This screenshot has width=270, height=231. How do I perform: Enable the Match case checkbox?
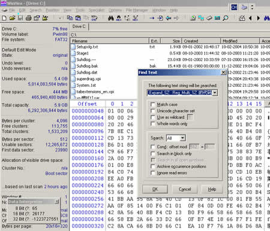click(x=152, y=104)
